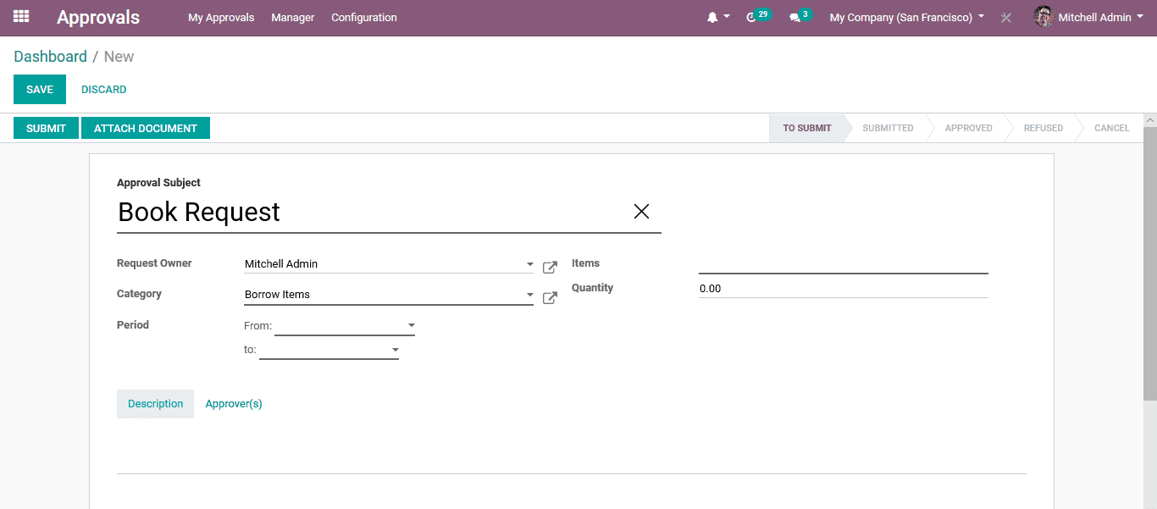Open company selector My Company (San Francisco)
Image resolution: width=1157 pixels, height=509 pixels.
(907, 17)
